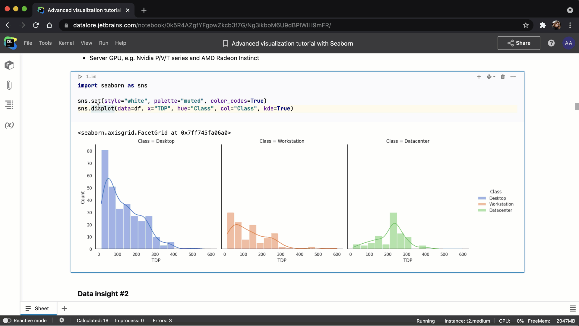Screen dimensions: 579x326
Task: Click the Datacenter legend color swatch
Action: click(482, 210)
